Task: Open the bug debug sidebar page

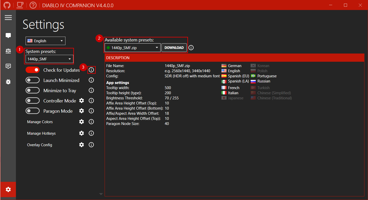Action: coord(8,82)
